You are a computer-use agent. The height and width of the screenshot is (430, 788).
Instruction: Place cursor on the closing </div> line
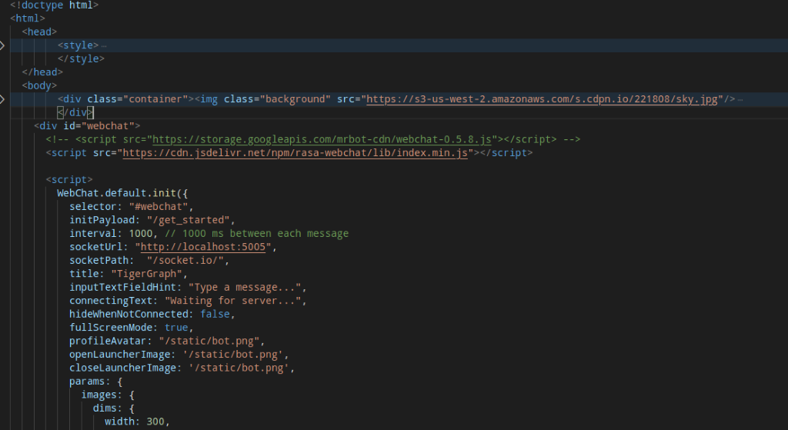[75, 112]
